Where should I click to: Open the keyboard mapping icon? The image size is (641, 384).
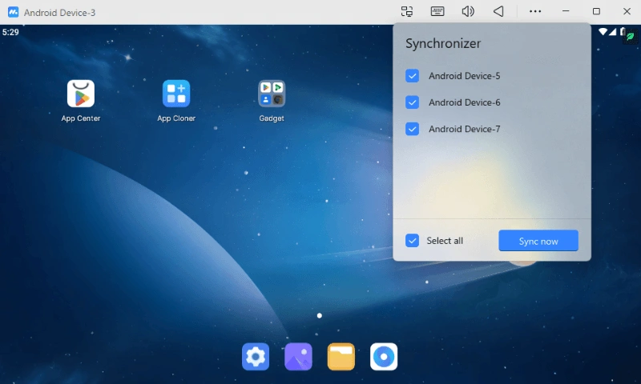[437, 11]
